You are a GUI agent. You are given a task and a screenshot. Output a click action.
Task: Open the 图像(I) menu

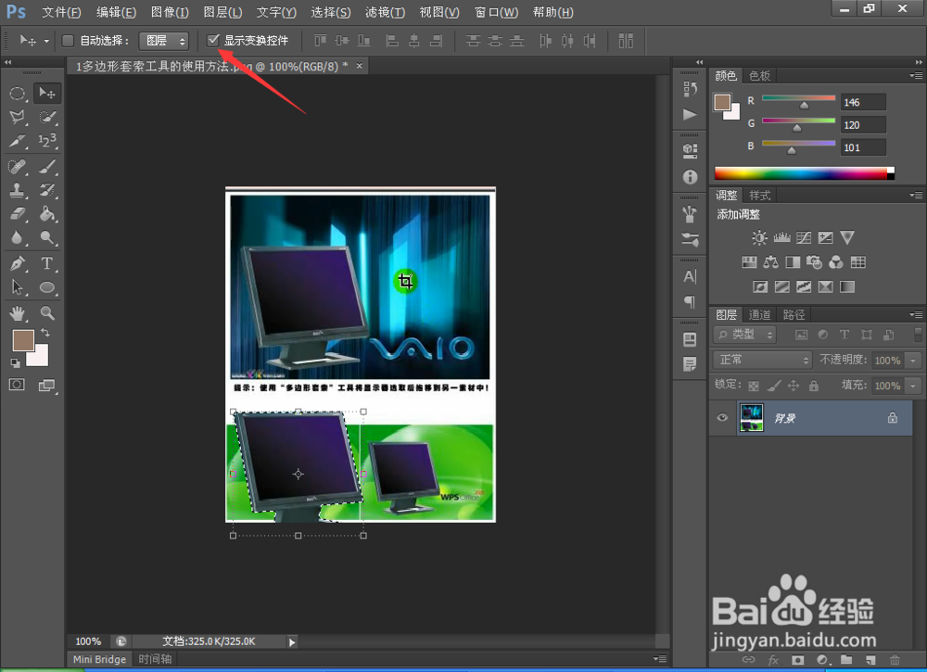pos(170,12)
